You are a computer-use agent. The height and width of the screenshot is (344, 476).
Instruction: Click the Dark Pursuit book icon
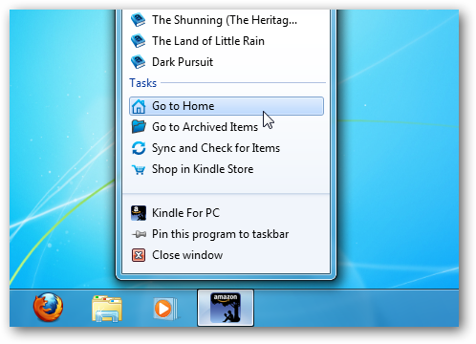(x=139, y=62)
